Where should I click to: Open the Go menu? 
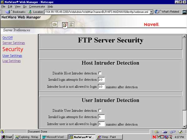point(25,7)
